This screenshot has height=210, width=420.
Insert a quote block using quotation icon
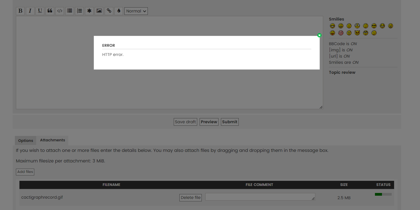[50, 11]
